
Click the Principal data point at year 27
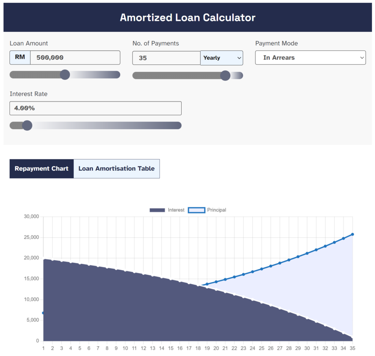tap(280, 263)
